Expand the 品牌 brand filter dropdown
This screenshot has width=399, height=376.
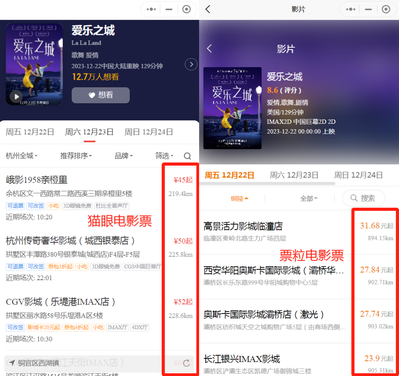(123, 156)
